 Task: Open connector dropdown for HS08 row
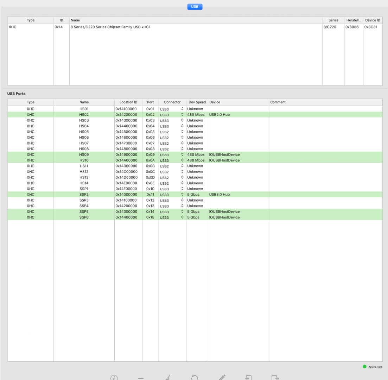pyautogui.click(x=182, y=149)
